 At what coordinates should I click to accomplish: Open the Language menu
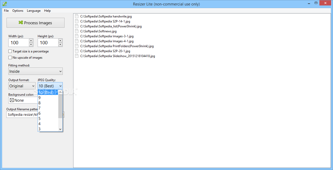click(34, 11)
